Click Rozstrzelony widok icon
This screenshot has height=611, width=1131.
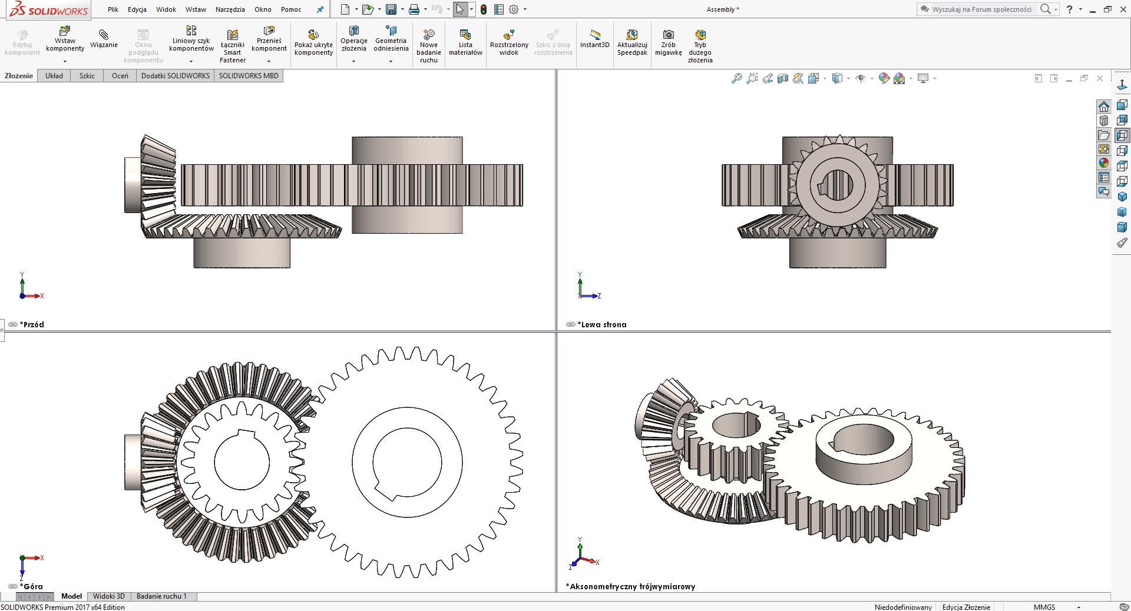(x=509, y=35)
